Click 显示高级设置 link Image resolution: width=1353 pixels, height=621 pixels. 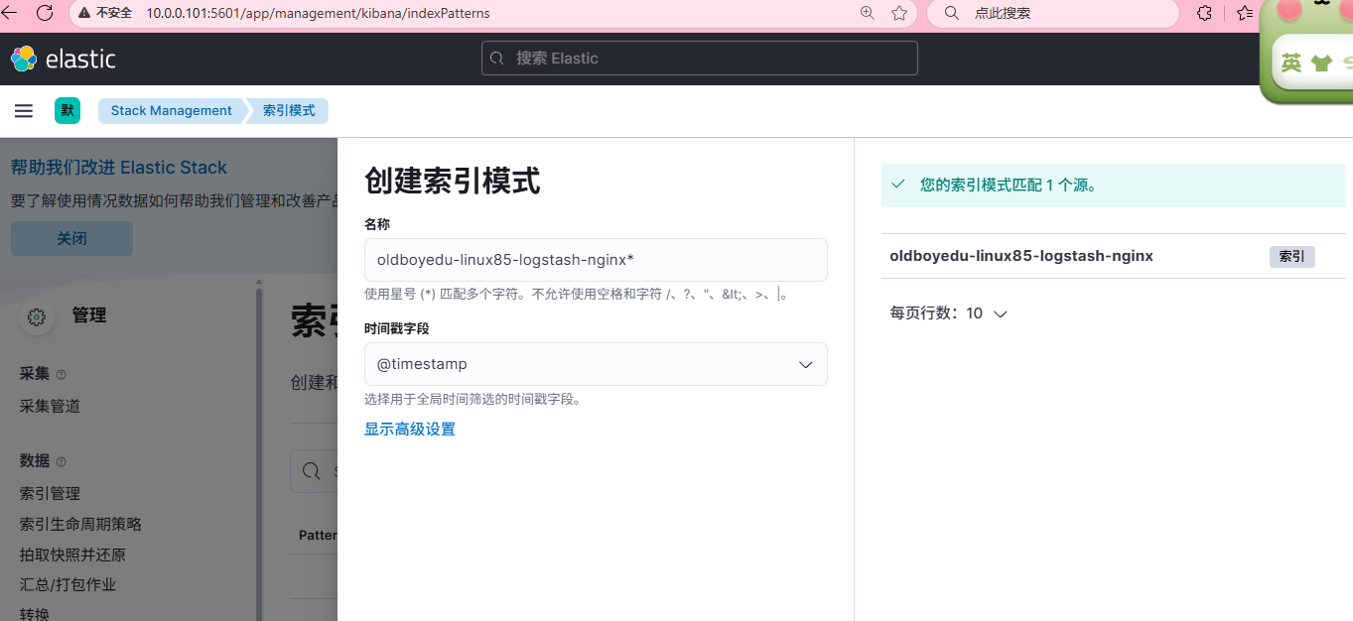click(x=410, y=430)
